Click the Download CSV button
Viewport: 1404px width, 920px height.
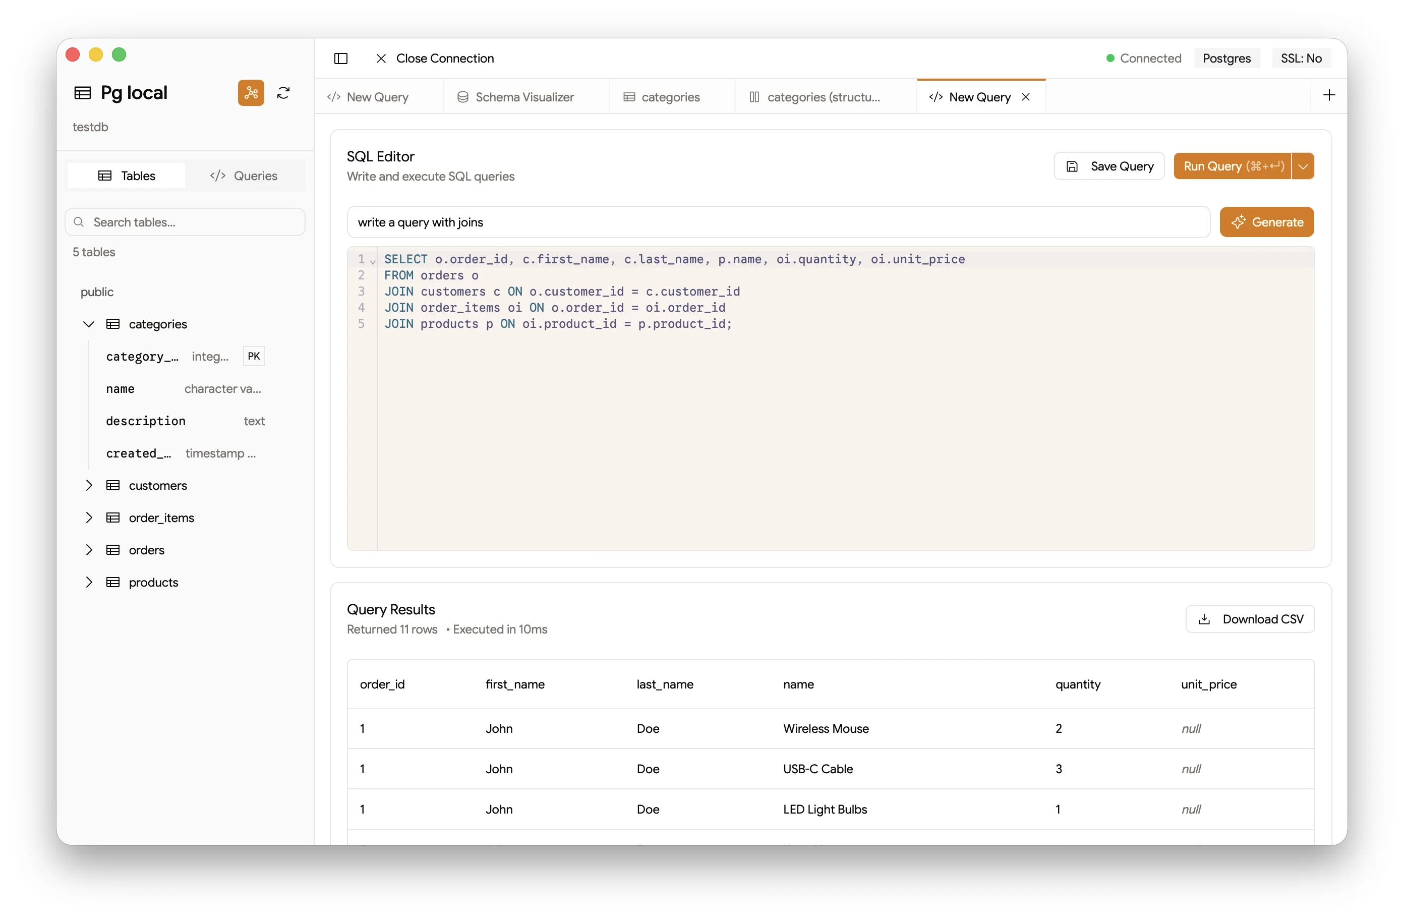[1250, 618]
